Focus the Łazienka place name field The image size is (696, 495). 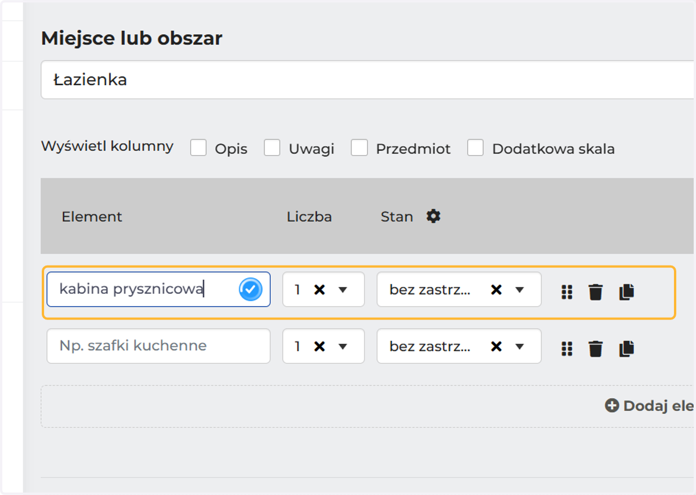click(x=367, y=79)
